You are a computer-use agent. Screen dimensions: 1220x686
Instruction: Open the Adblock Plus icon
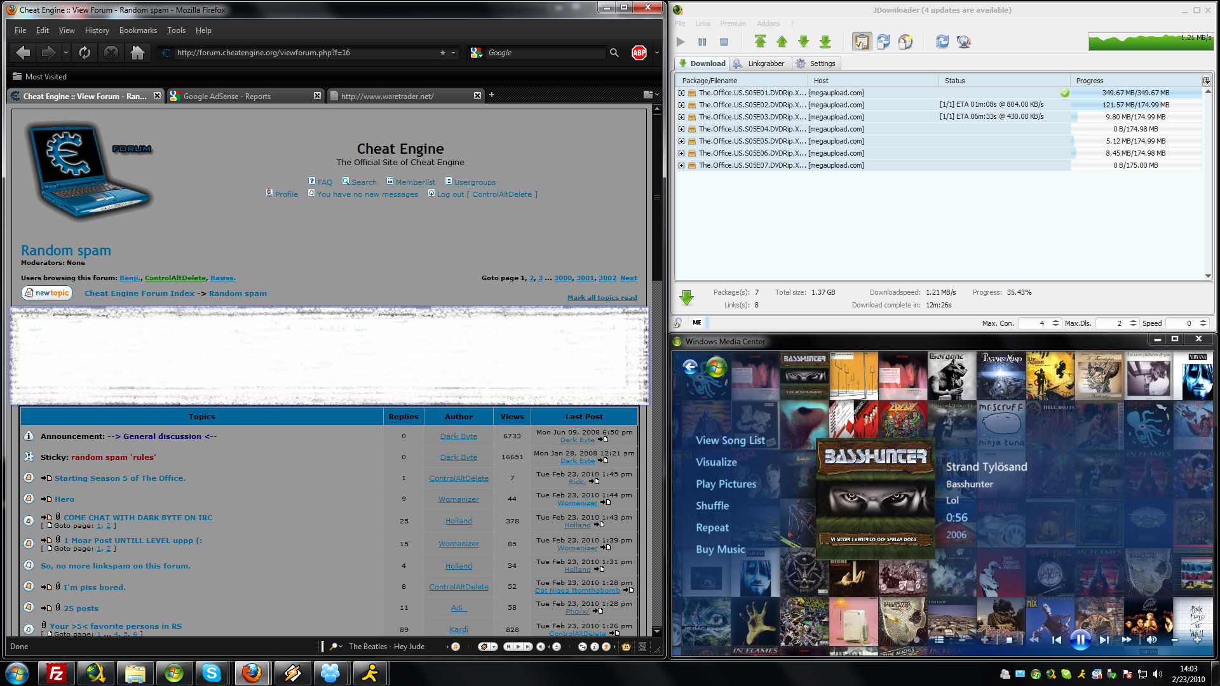click(x=639, y=53)
